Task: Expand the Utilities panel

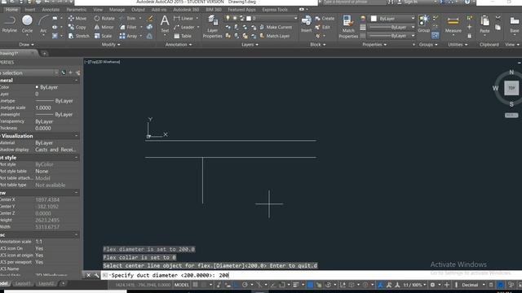Action: [x=458, y=45]
